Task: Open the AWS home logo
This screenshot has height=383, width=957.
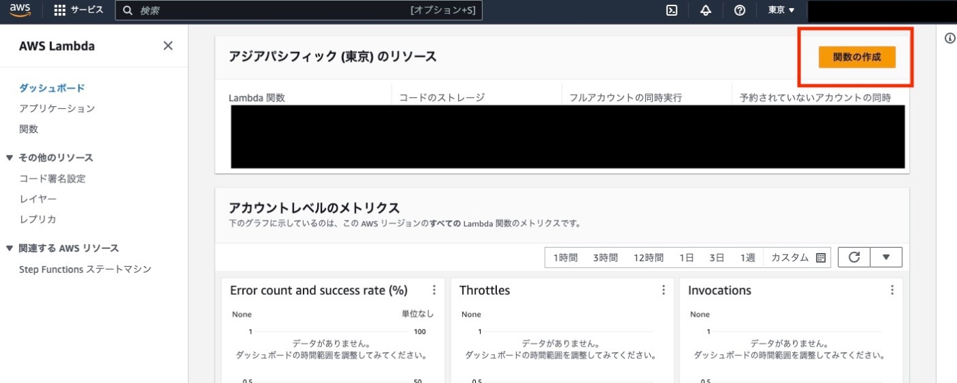Action: tap(21, 10)
